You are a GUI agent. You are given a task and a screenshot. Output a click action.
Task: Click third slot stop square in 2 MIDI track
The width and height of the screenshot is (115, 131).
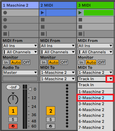[x=43, y=27]
